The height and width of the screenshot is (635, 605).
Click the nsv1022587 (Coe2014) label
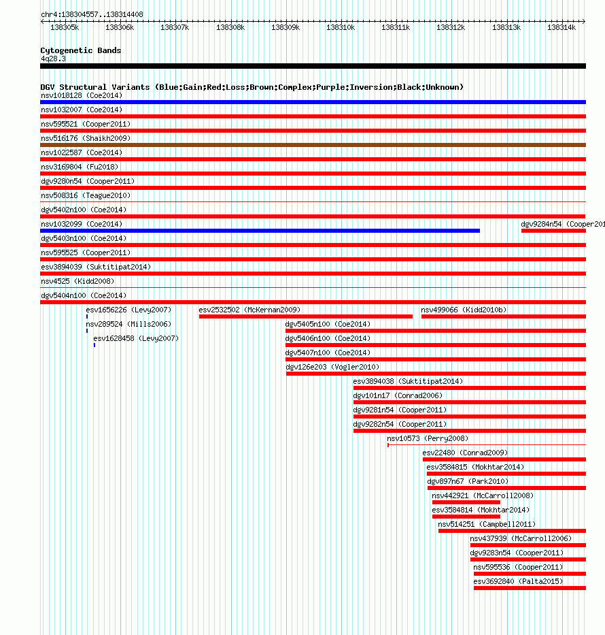82,152
